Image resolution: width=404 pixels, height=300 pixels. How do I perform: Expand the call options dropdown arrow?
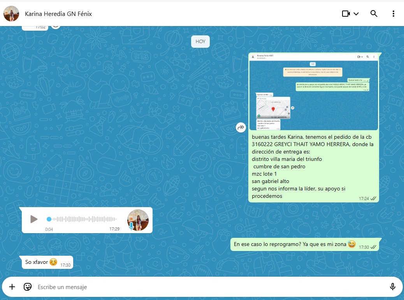pos(356,14)
